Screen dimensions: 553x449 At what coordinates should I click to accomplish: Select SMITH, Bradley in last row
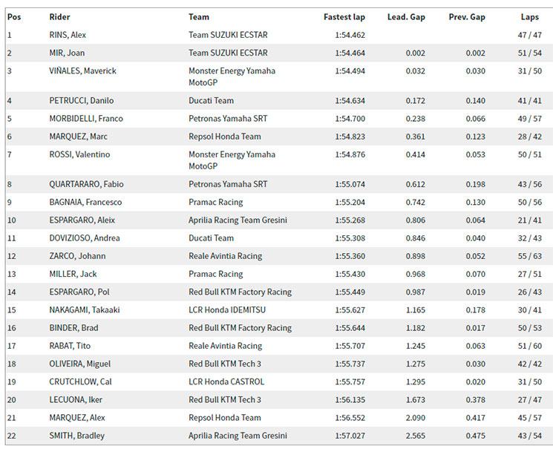click(x=77, y=436)
